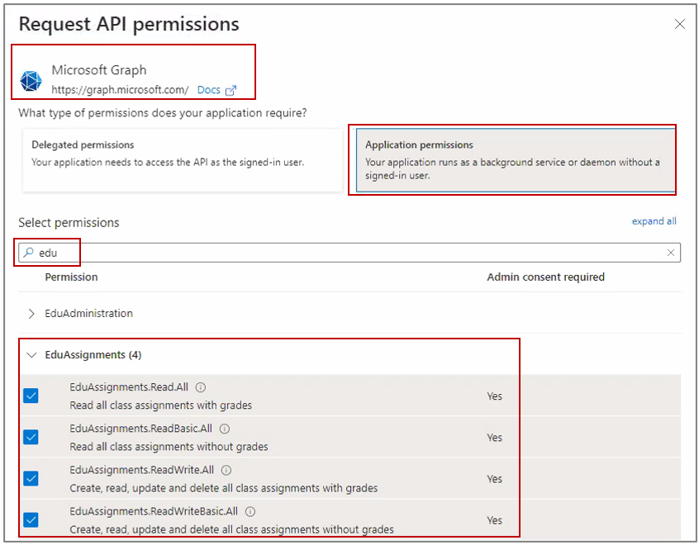The width and height of the screenshot is (699, 545).
Task: Uncheck the EduAssignments.ReadBasic.All checkbox
Action: click(31, 437)
